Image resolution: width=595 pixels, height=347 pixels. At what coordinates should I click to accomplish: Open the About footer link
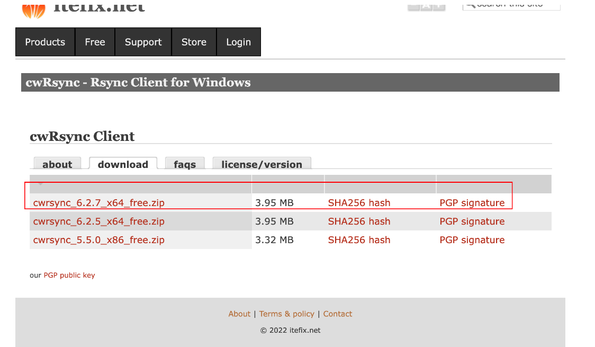pos(239,314)
